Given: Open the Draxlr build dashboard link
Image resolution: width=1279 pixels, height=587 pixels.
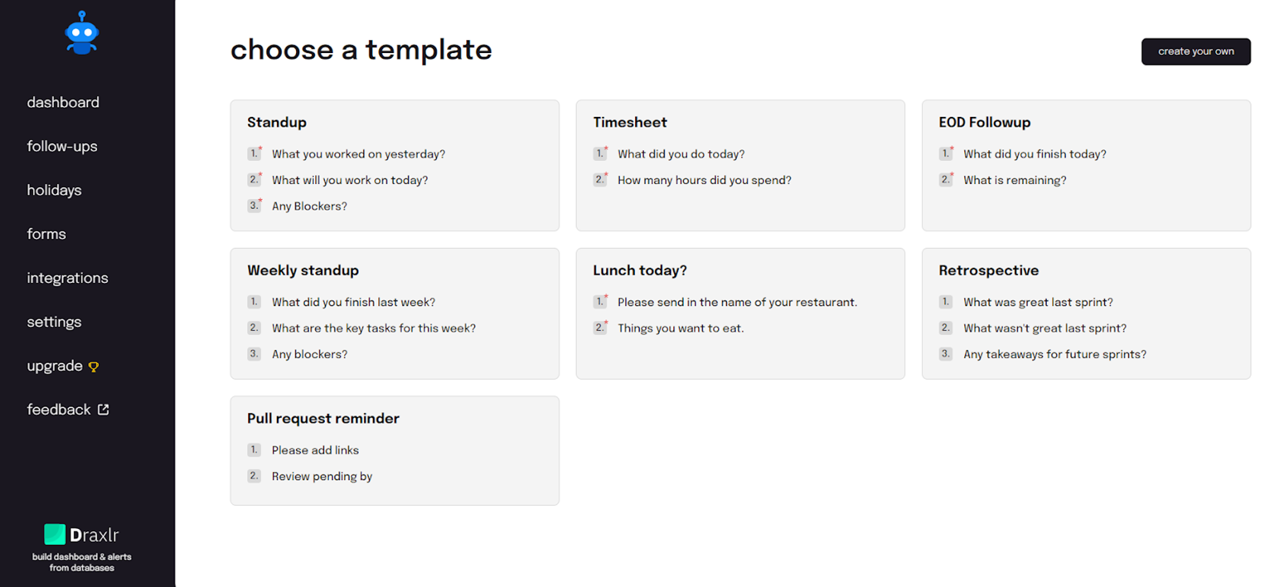Looking at the screenshot, I should [82, 547].
